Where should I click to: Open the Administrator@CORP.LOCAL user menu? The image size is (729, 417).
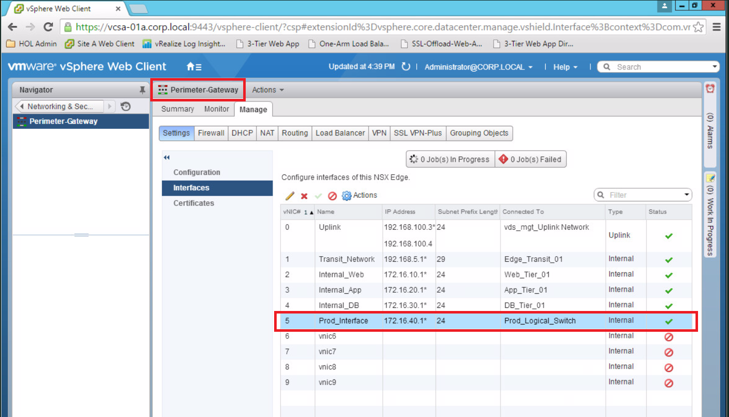click(x=479, y=67)
